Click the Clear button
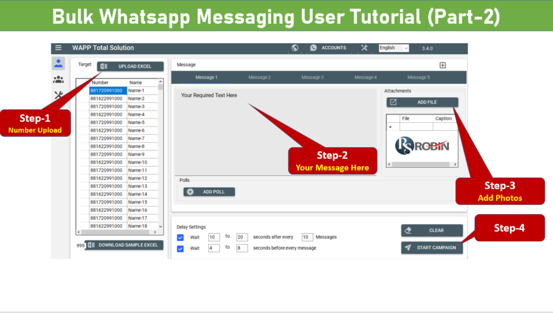Image resolution: width=553 pixels, height=313 pixels. 432,230
